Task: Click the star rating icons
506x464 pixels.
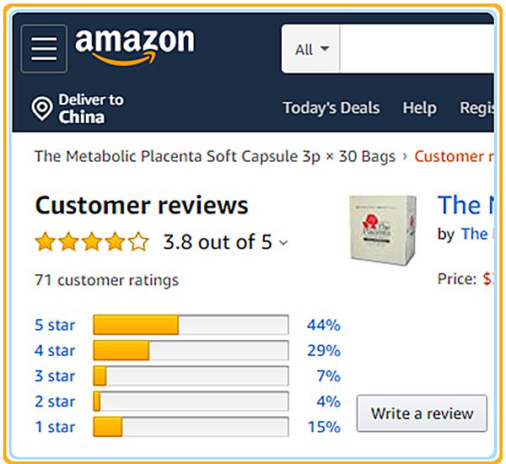Action: pos(92,243)
